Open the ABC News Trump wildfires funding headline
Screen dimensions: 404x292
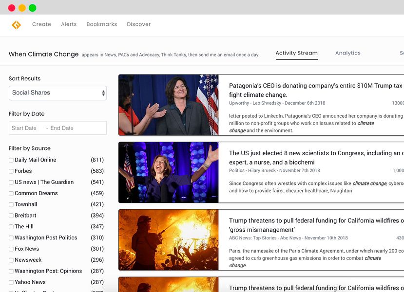point(316,225)
